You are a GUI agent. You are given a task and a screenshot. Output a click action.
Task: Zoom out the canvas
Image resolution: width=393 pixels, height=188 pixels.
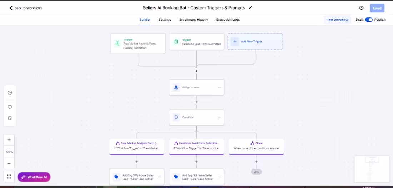[9, 163]
